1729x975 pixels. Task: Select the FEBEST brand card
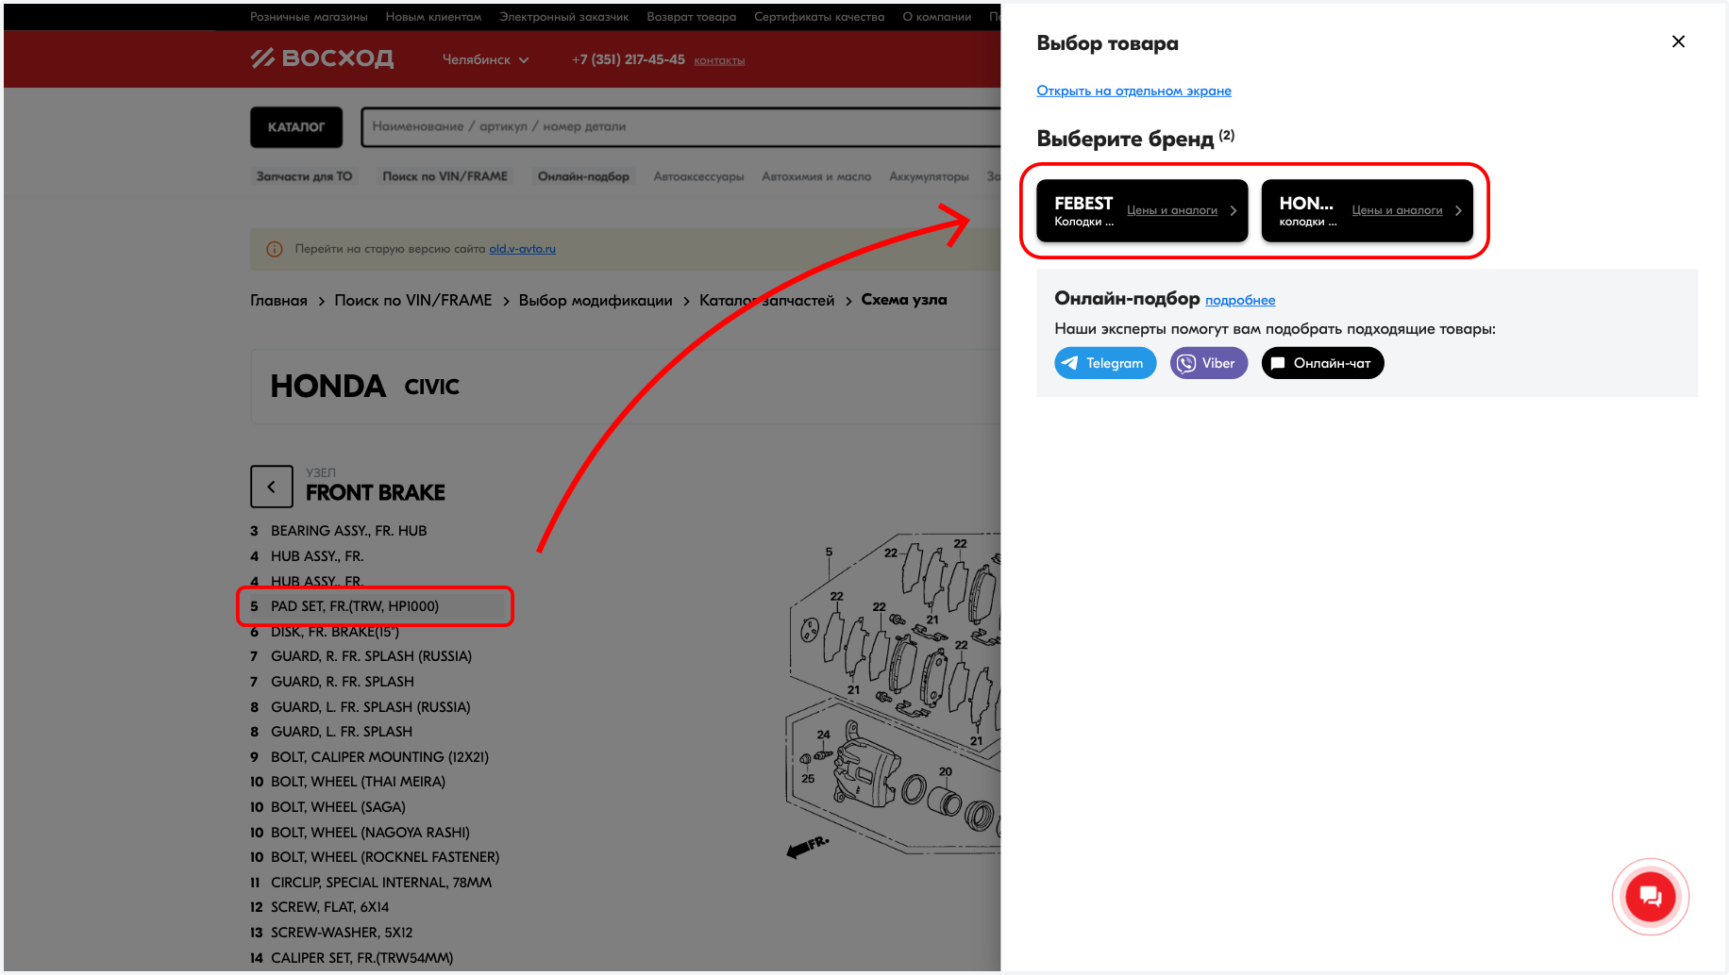click(1142, 211)
